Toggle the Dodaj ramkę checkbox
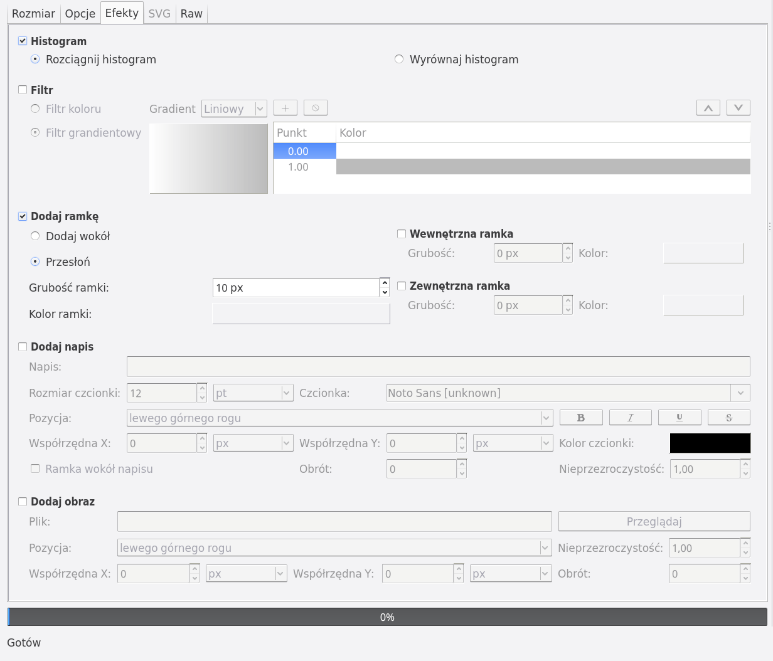This screenshot has width=773, height=661. [23, 216]
